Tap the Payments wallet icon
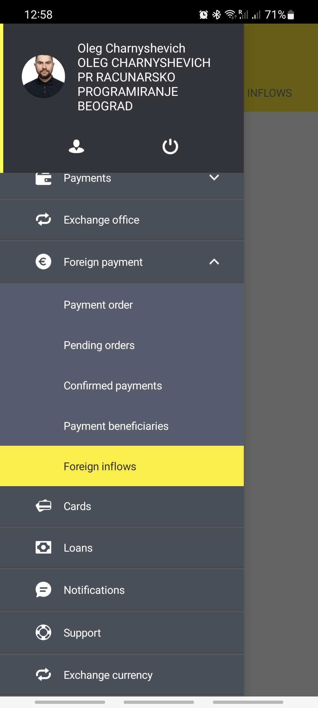Image resolution: width=318 pixels, height=708 pixels. tap(43, 179)
